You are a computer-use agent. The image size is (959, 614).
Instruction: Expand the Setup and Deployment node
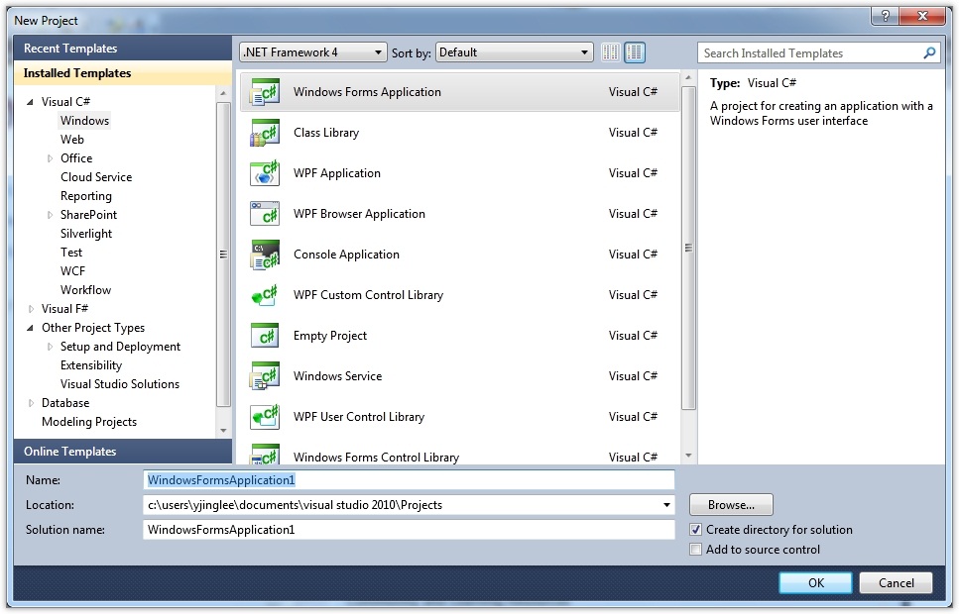click(x=50, y=347)
